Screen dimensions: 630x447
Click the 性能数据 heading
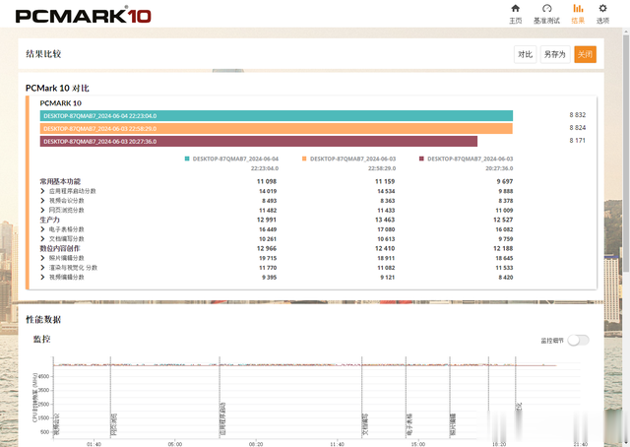pyautogui.click(x=43, y=320)
